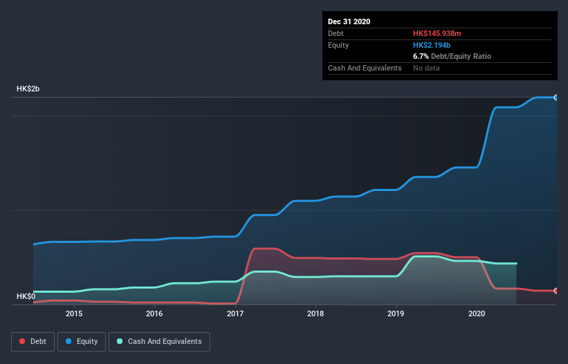Viewport: 568px width, 364px height.
Task: Click the Dec 31 2020 tooltip heading
Action: pos(349,21)
